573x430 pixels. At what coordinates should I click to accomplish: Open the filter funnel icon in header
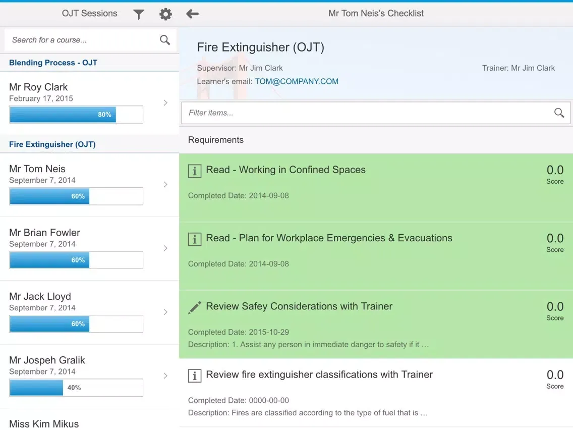click(139, 14)
